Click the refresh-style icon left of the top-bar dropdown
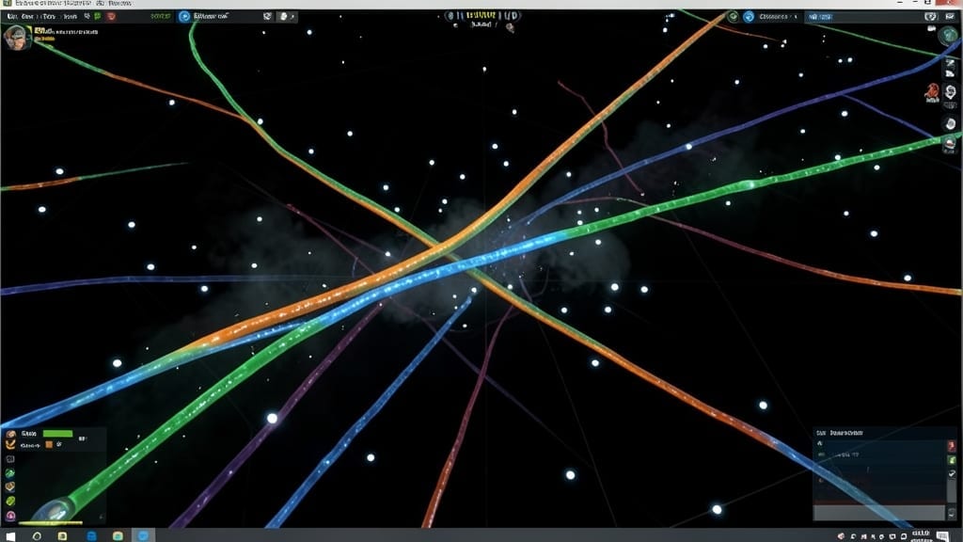Screen dimensions: 963x542 [267, 17]
